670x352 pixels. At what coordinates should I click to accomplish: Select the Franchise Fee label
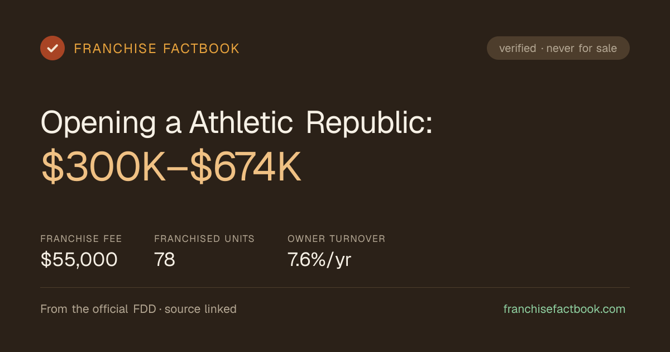pos(81,239)
